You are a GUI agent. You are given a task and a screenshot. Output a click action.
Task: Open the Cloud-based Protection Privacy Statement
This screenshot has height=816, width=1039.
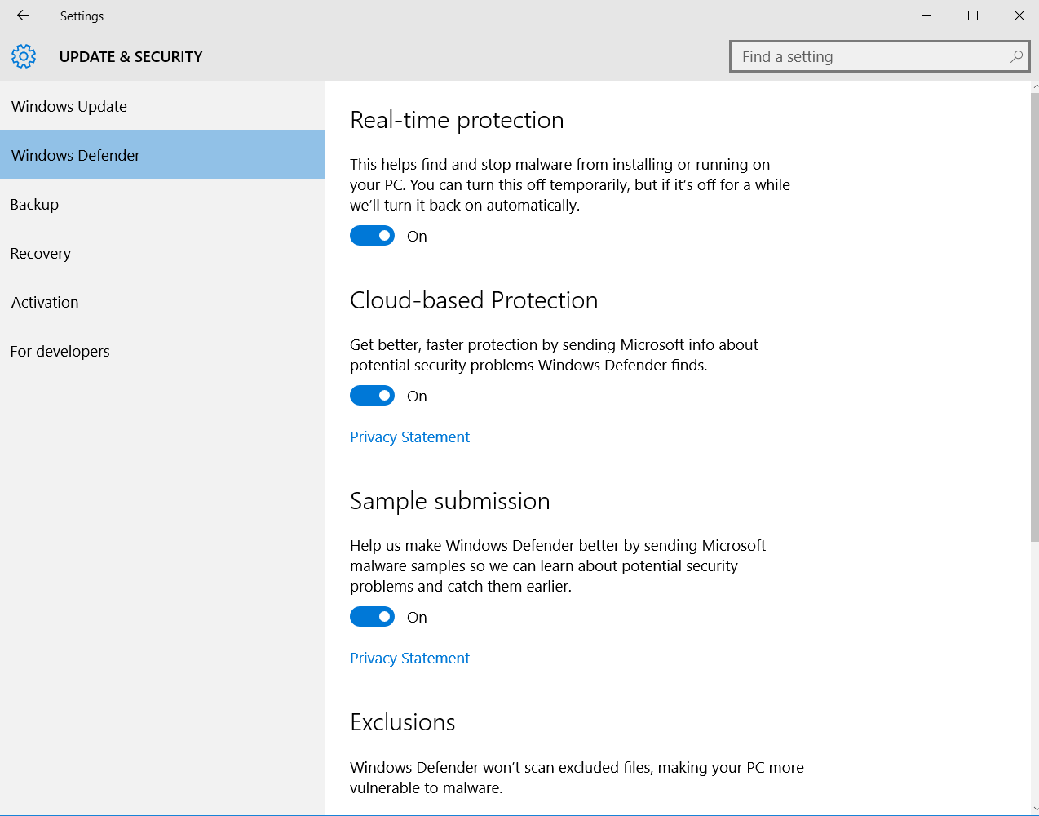click(x=409, y=437)
